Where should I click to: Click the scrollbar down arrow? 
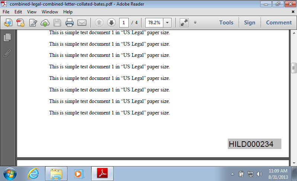(x=294, y=163)
